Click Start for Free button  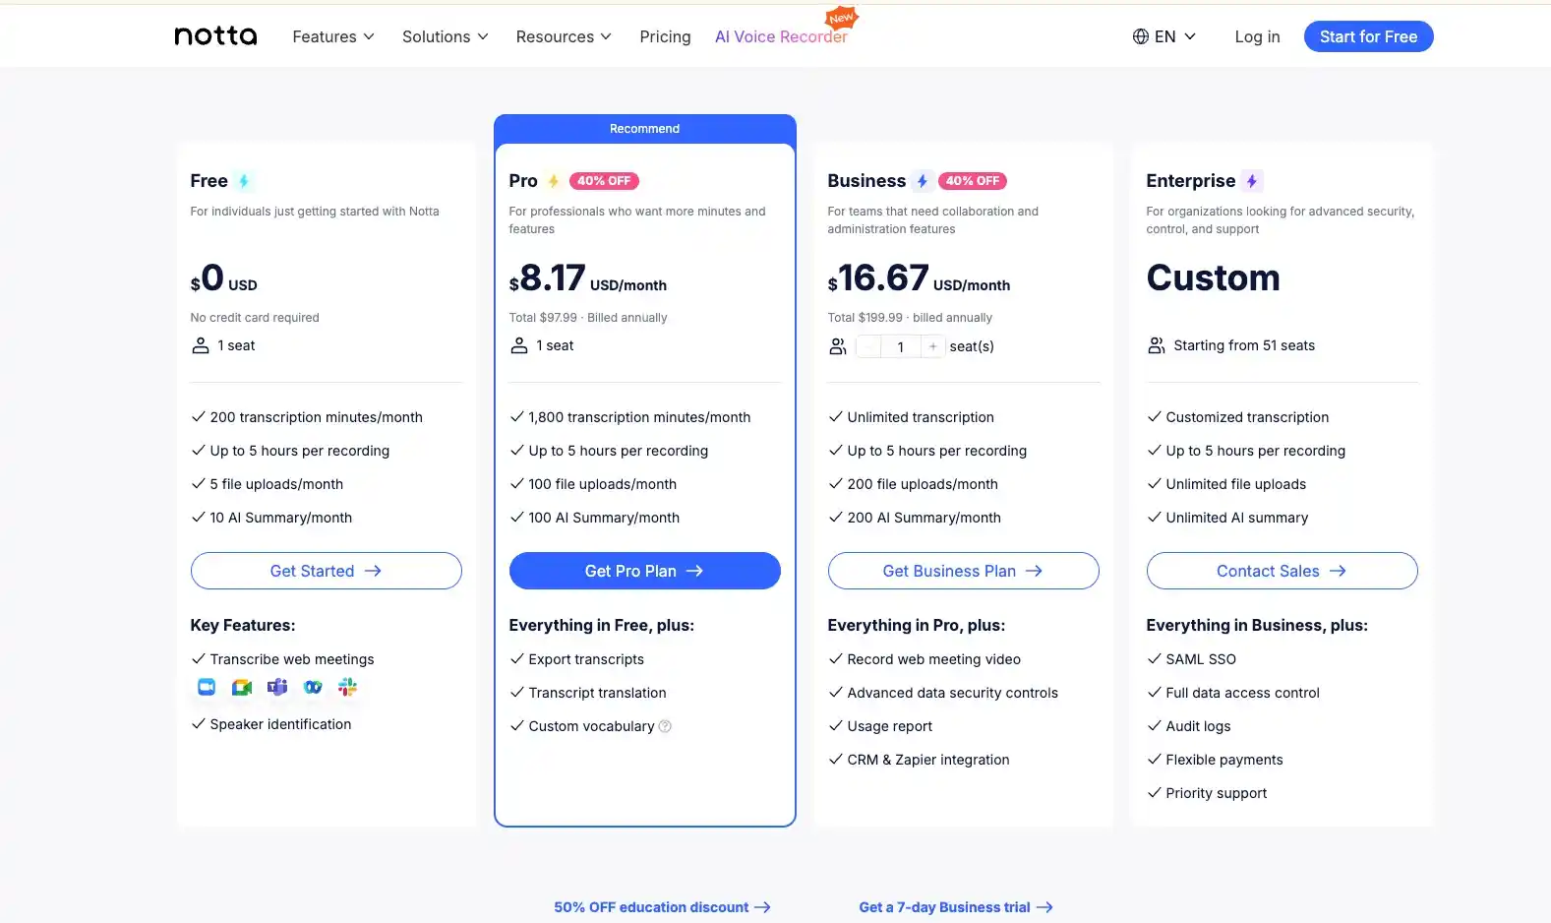(x=1368, y=36)
